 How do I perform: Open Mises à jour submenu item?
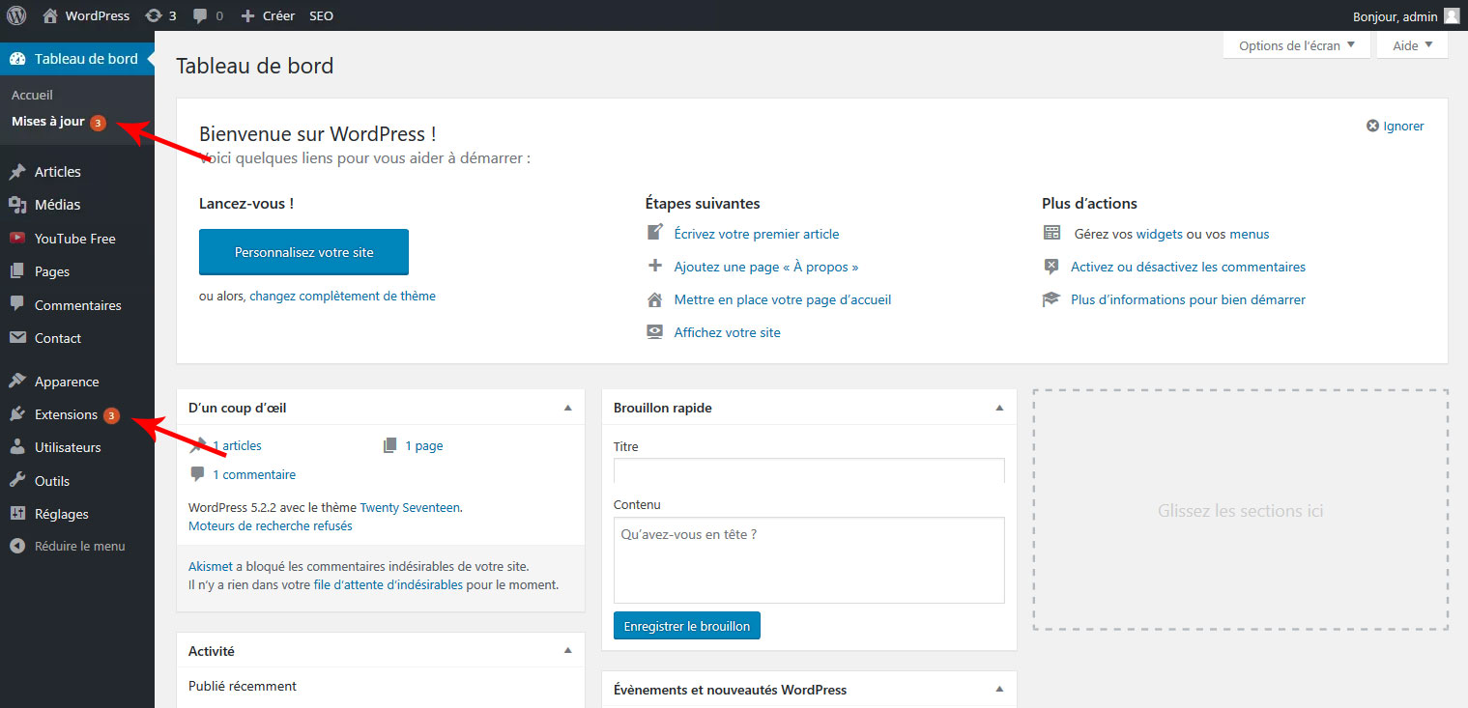pos(48,122)
